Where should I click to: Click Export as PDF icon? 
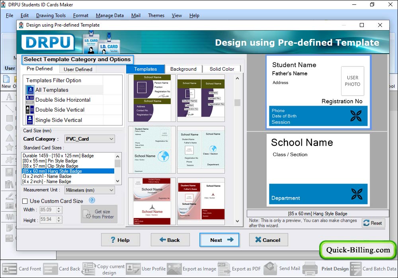point(224,269)
